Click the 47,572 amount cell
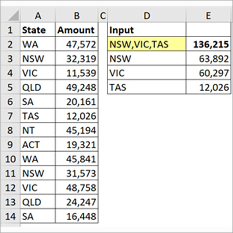This screenshot has width=233, height=233. click(x=77, y=44)
